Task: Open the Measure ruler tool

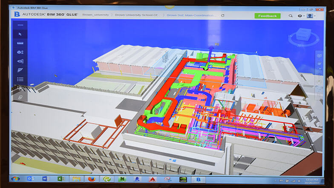Action: [20, 43]
